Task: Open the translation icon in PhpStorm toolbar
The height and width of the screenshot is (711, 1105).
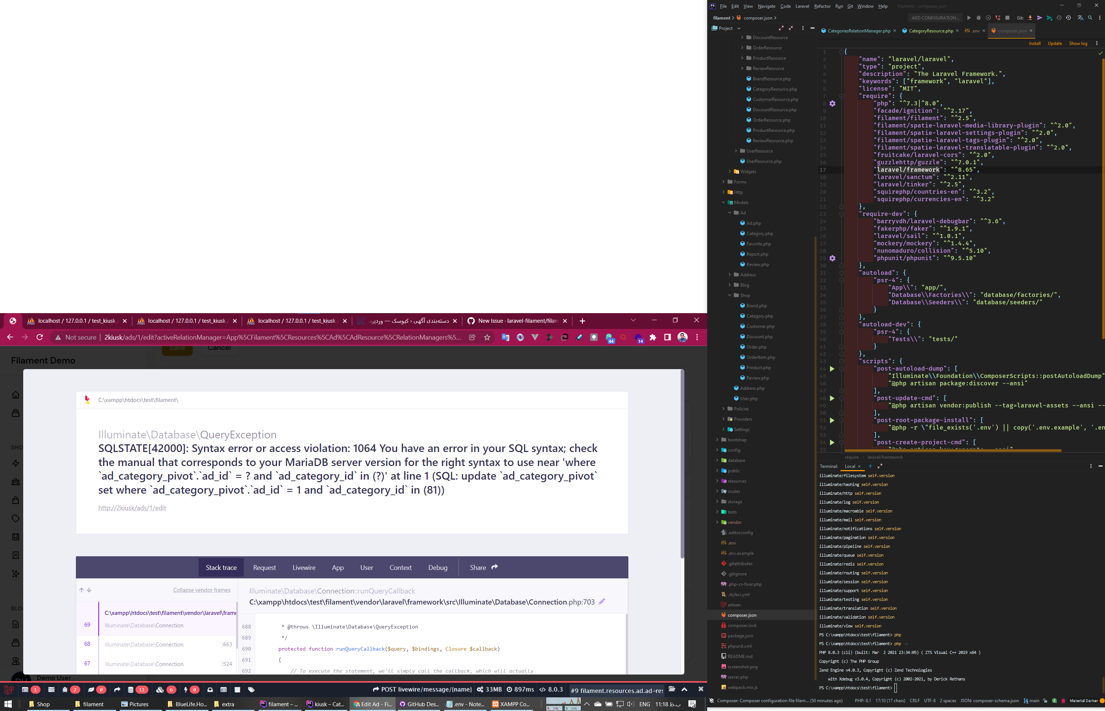Action: pyautogui.click(x=1081, y=18)
